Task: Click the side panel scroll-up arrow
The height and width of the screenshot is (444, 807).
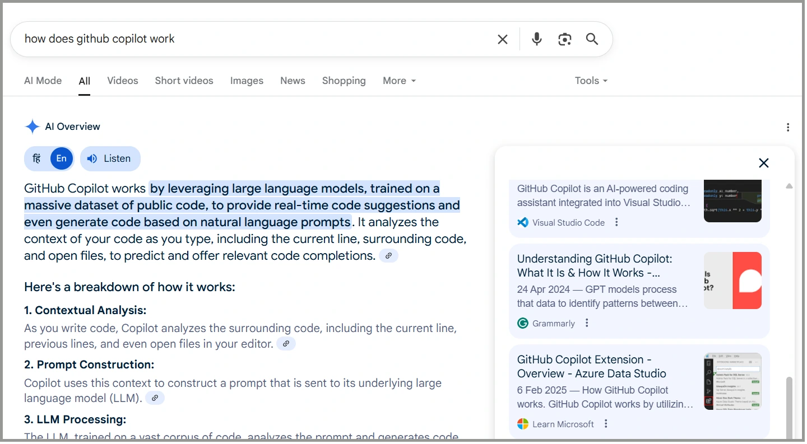Action: [789, 186]
